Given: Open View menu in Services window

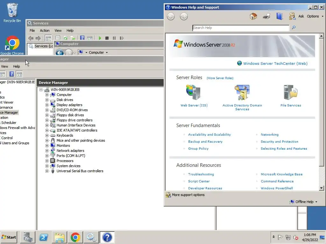Looking at the screenshot, I should click(58, 30).
